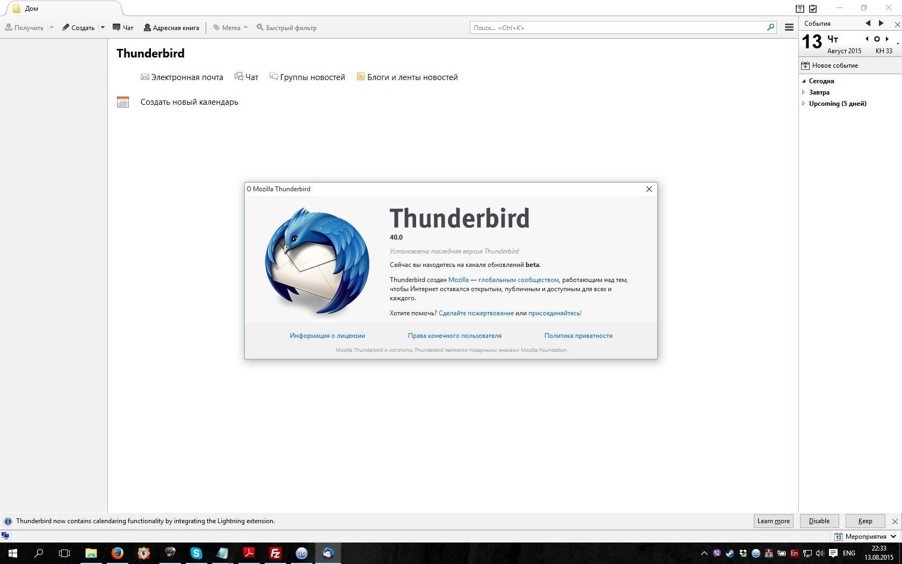Set up Электронная почта email account
902x564 pixels.
point(181,77)
